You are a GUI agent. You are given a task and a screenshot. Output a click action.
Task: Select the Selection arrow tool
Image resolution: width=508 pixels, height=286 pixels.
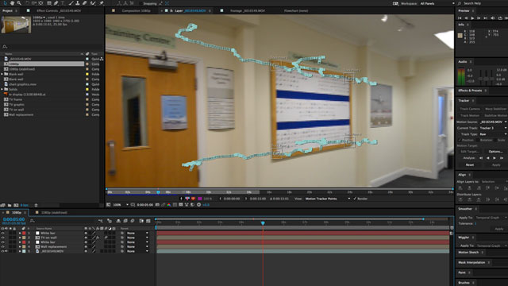tap(6, 3)
